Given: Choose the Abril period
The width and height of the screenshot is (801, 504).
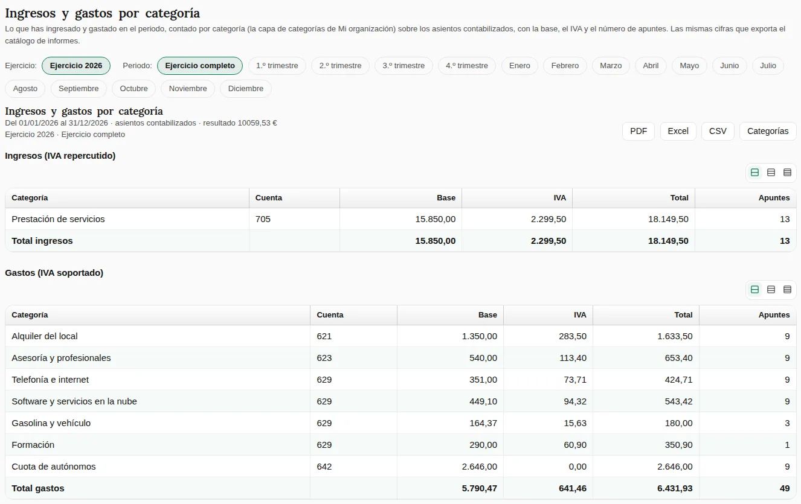Looking at the screenshot, I should 651,66.
